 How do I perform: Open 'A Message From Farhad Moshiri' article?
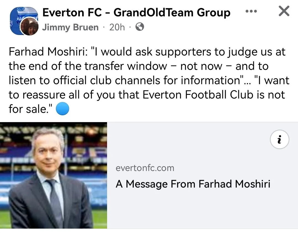click(193, 184)
